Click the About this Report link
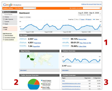Screen dimensions: 112x91 [9, 35]
